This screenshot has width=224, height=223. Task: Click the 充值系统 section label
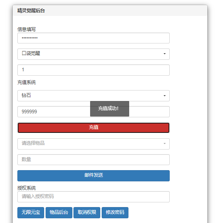pyautogui.click(x=26, y=83)
